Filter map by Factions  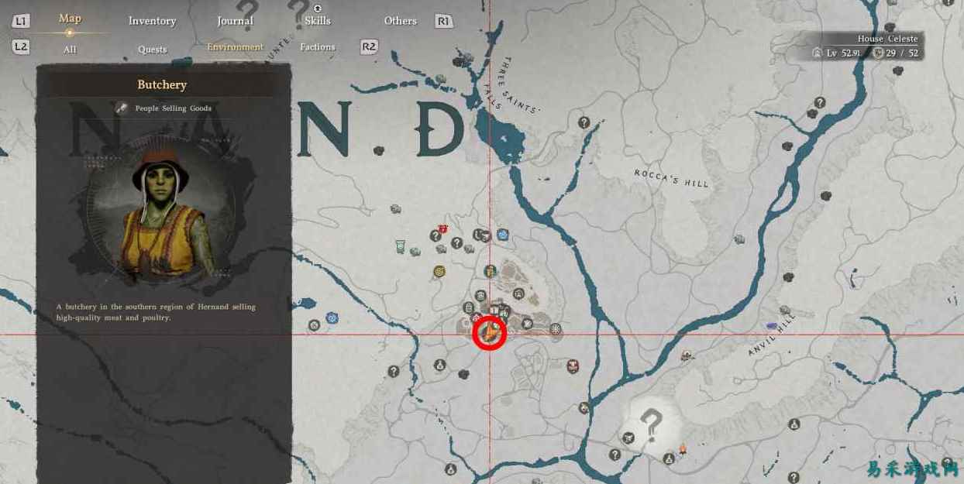pyautogui.click(x=318, y=47)
